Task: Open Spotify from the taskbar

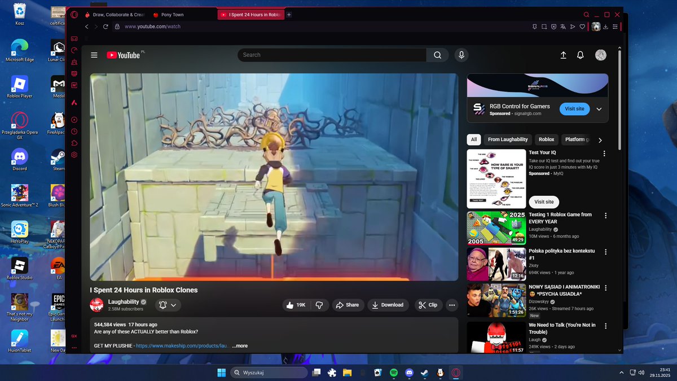Action: pyautogui.click(x=394, y=373)
